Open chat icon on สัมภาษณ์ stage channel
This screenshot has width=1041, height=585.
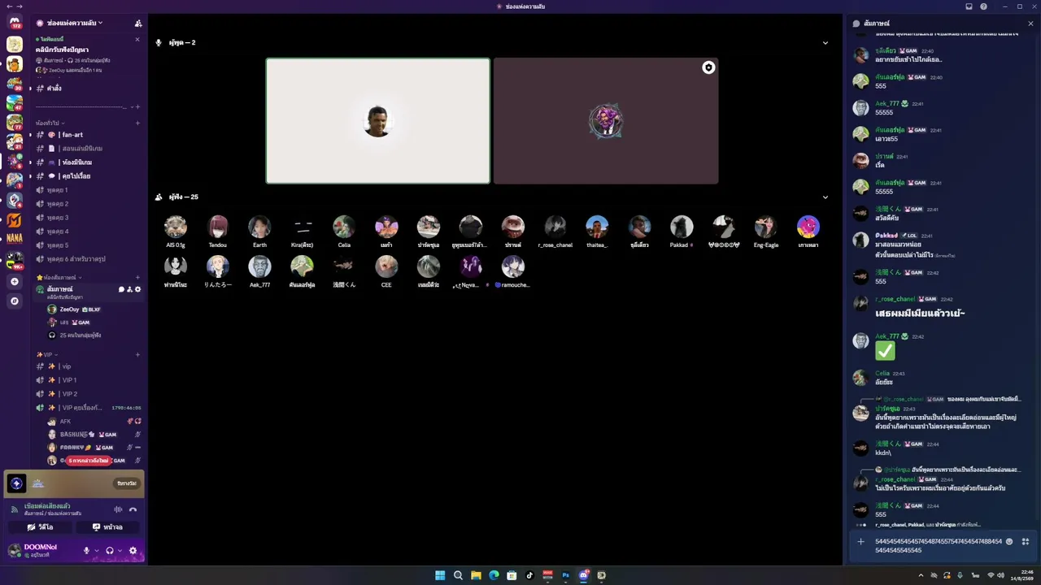point(121,289)
